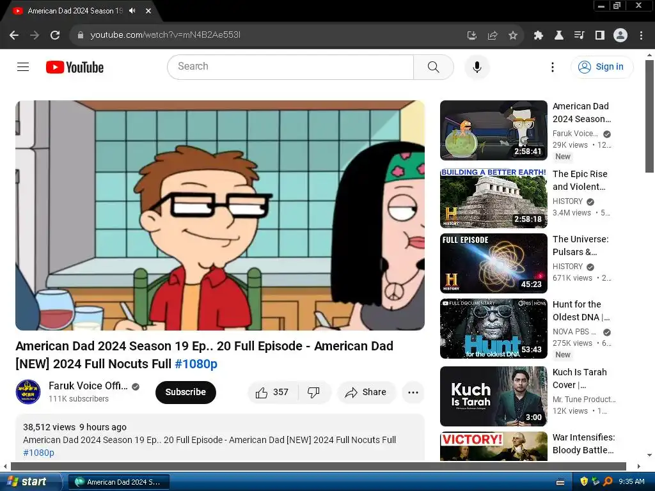Click the Chrome Labs flask icon
The image size is (655, 491).
[x=559, y=35]
